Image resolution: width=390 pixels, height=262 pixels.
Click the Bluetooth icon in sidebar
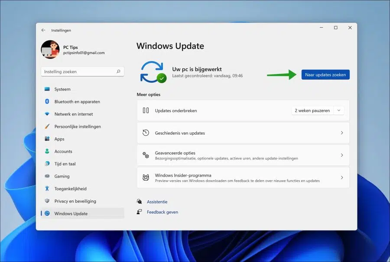[47, 101]
